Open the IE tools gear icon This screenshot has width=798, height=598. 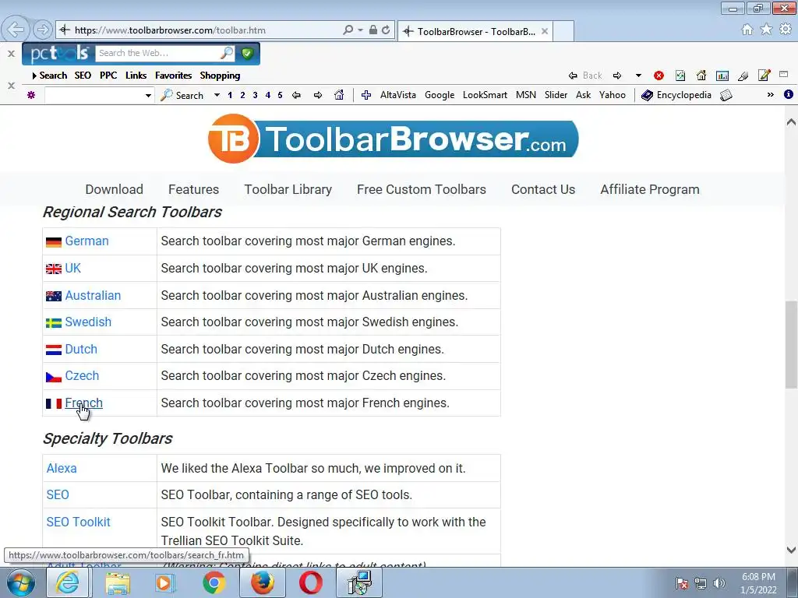click(786, 30)
